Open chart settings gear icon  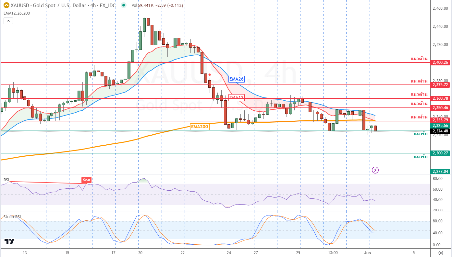coord(441,252)
